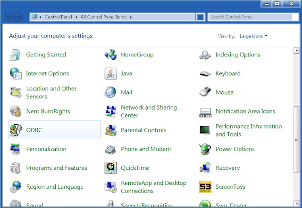Open the Personalization monitor icon

point(16,149)
